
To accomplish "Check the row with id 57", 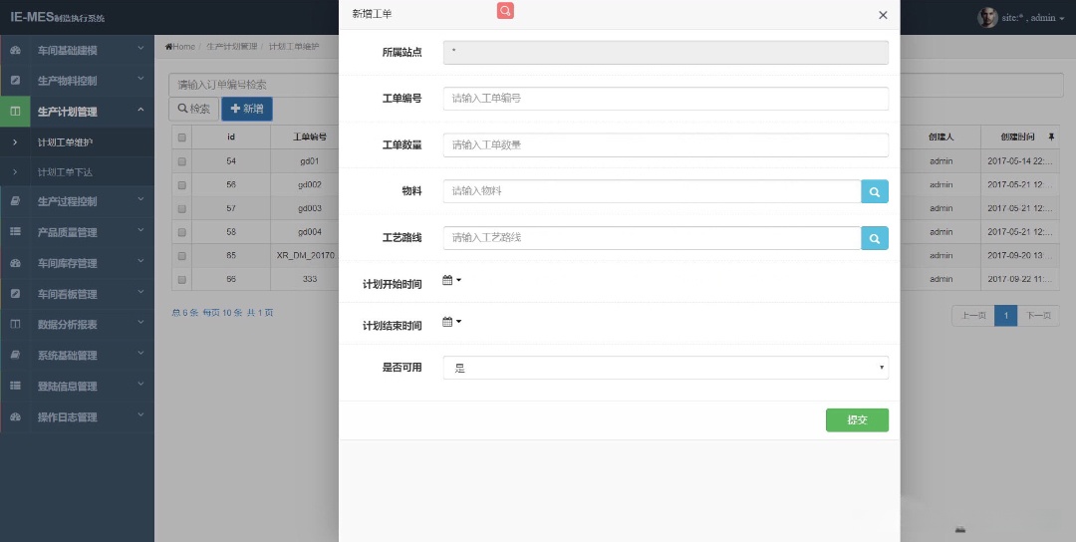I will point(182,208).
